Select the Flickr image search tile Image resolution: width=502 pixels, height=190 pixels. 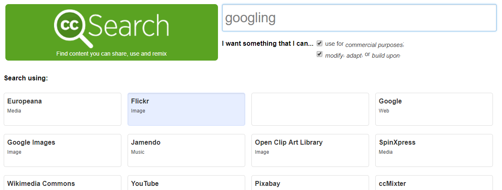click(186, 109)
